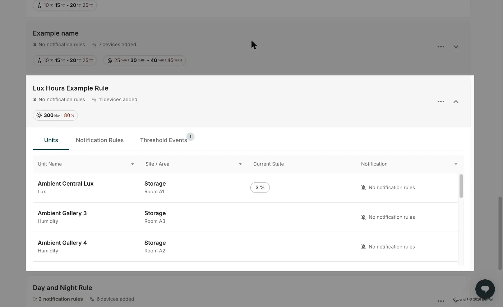Expand the Example name rule card
The height and width of the screenshot is (307, 503).
pyautogui.click(x=456, y=47)
